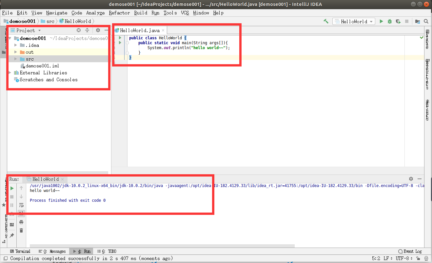The image size is (432, 263).
Task: Click the Pause output icon in Run panel
Action: (12, 205)
